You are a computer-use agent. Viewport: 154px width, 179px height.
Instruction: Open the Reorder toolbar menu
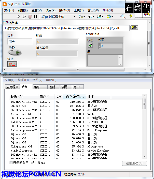pyautogui.click(x=110, y=17)
